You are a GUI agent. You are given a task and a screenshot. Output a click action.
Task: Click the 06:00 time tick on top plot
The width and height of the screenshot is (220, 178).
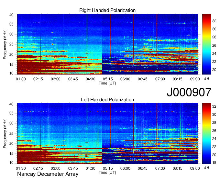(125, 79)
